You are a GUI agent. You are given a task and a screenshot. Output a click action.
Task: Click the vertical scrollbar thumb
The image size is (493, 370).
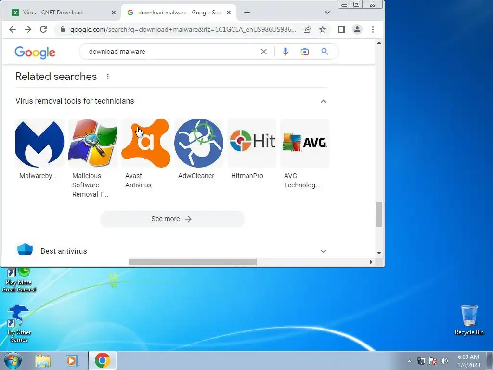379,214
